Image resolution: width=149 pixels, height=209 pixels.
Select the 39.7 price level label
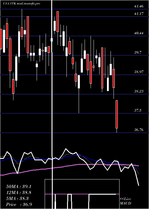(x=138, y=52)
